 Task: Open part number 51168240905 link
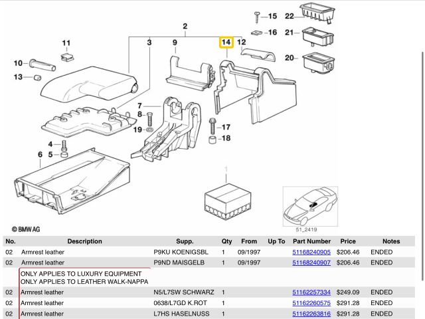pyautogui.click(x=311, y=253)
